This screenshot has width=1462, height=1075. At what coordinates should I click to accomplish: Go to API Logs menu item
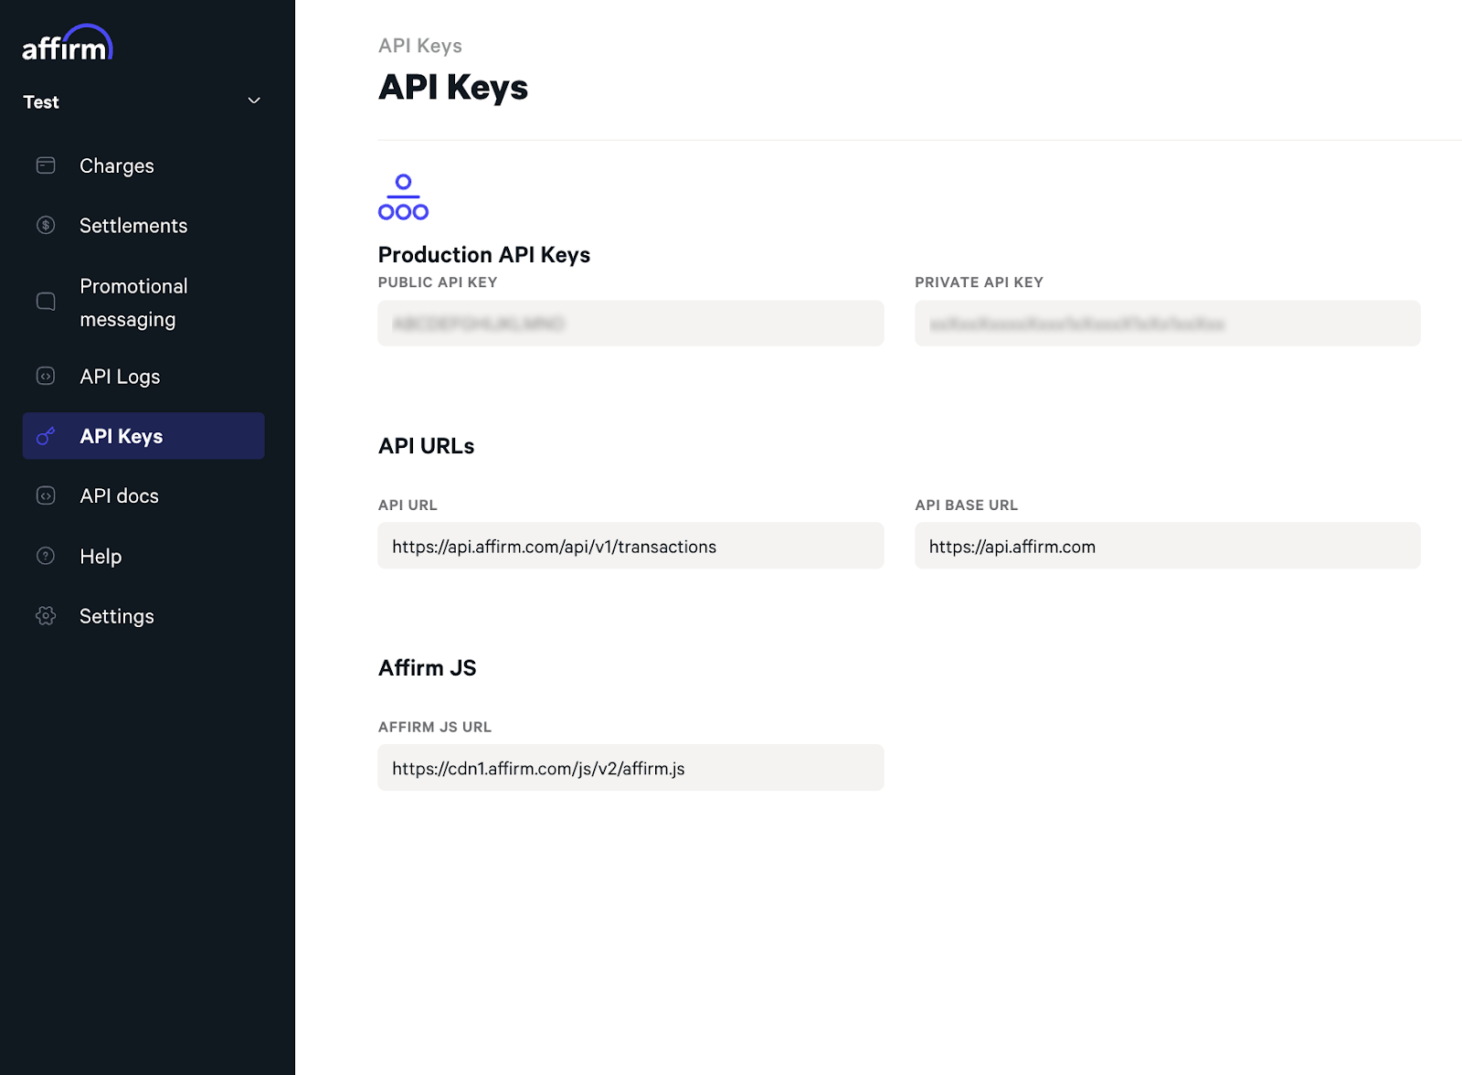tap(120, 377)
